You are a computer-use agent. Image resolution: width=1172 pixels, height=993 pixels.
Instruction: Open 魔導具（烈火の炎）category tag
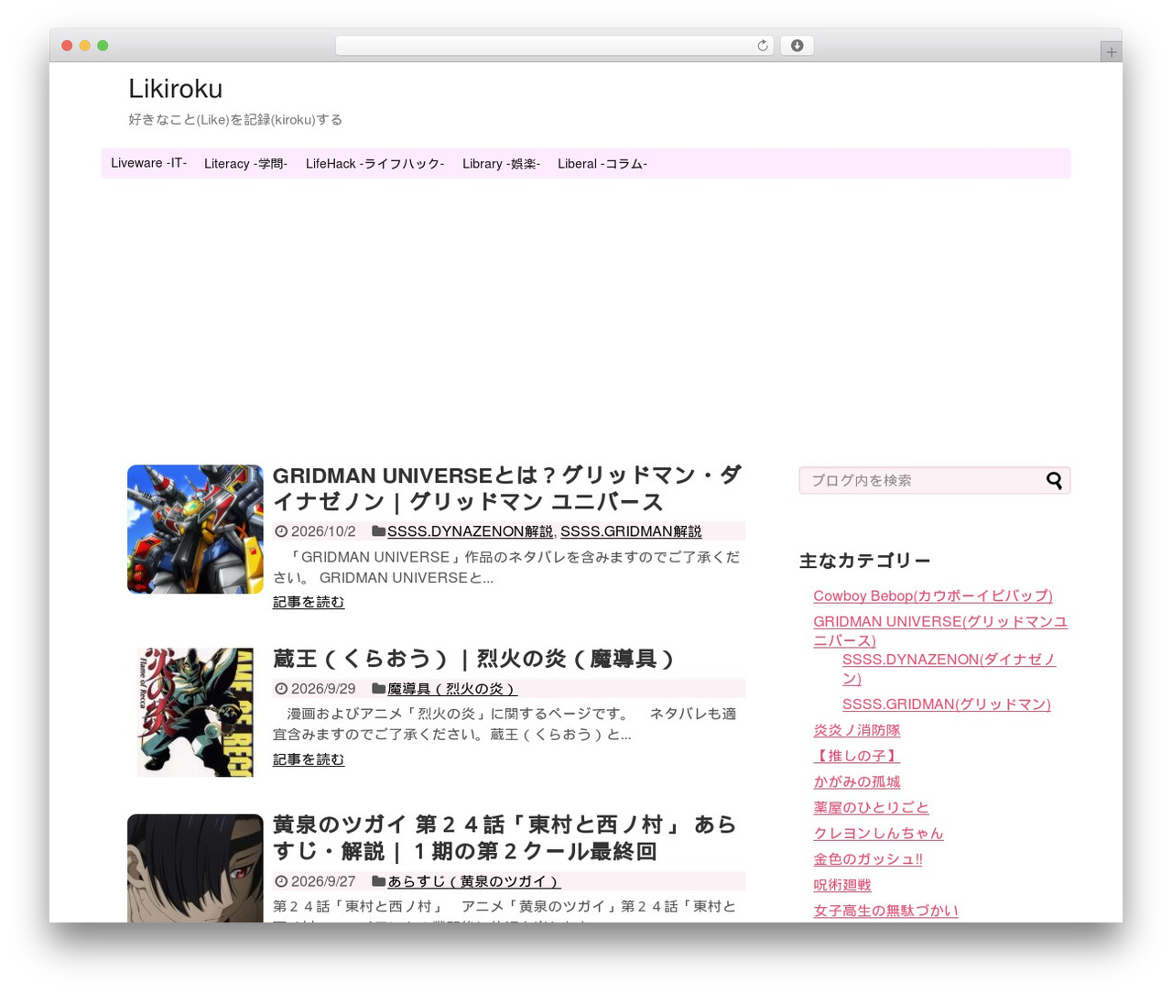coord(452,689)
